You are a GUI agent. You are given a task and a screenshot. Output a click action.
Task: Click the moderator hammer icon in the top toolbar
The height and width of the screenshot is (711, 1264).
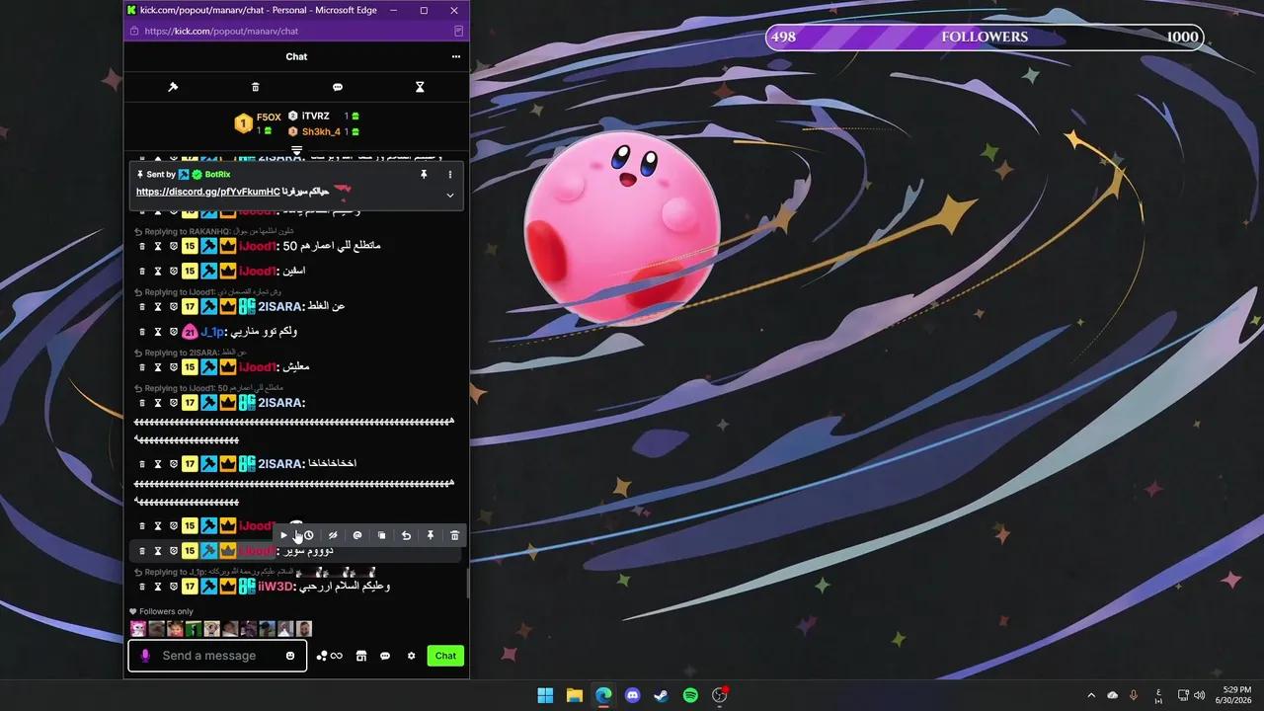click(x=173, y=87)
